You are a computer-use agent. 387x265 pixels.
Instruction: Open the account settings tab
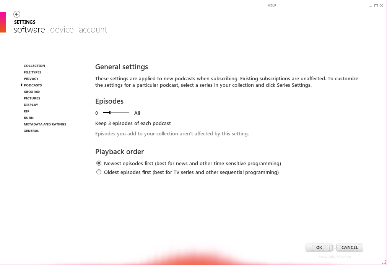pyautogui.click(x=93, y=29)
